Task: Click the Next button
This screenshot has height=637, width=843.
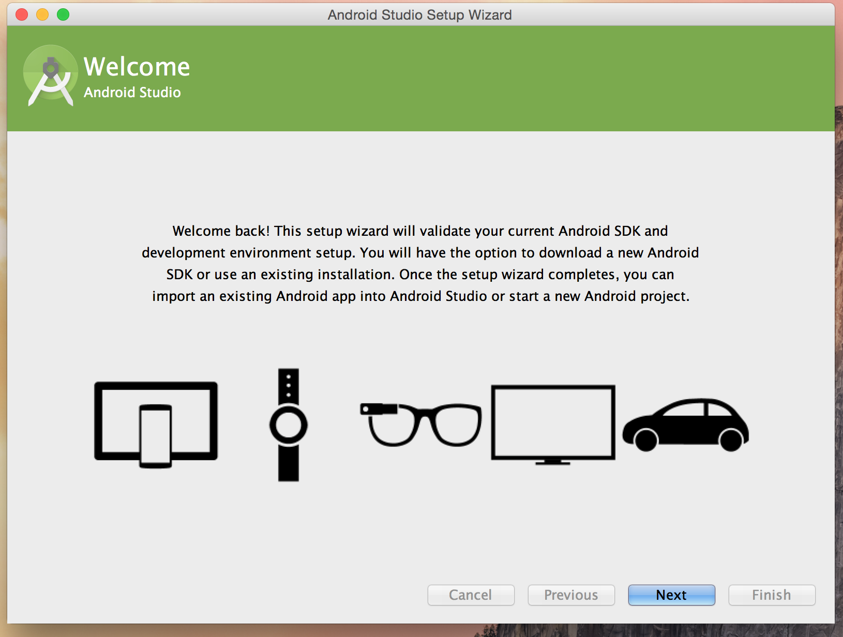Action: click(671, 595)
